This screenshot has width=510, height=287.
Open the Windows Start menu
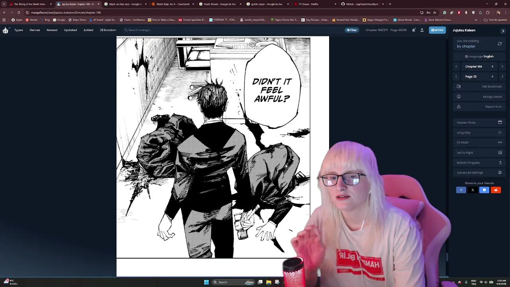[x=206, y=282]
